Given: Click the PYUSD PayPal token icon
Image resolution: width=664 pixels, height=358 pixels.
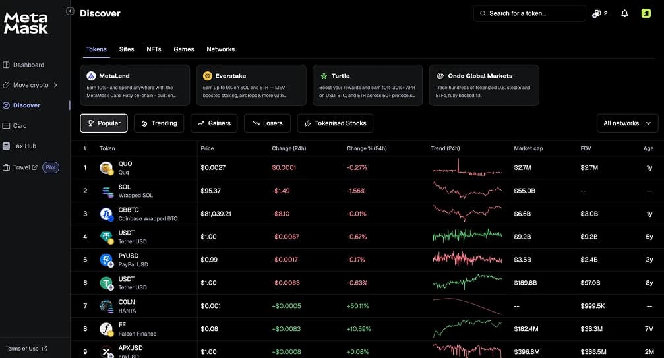Looking at the screenshot, I should pyautogui.click(x=107, y=260).
